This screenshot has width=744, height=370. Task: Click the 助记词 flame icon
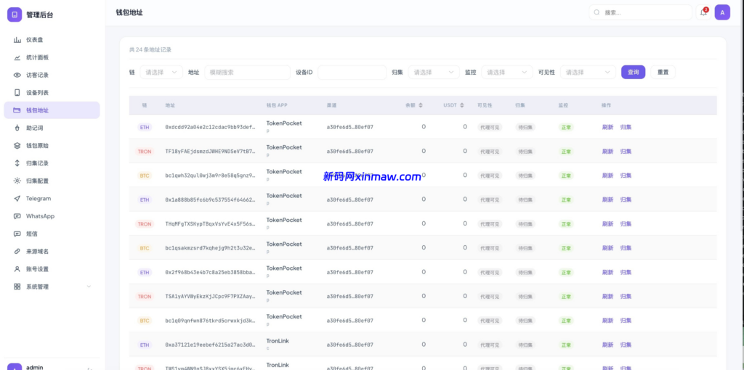point(17,128)
